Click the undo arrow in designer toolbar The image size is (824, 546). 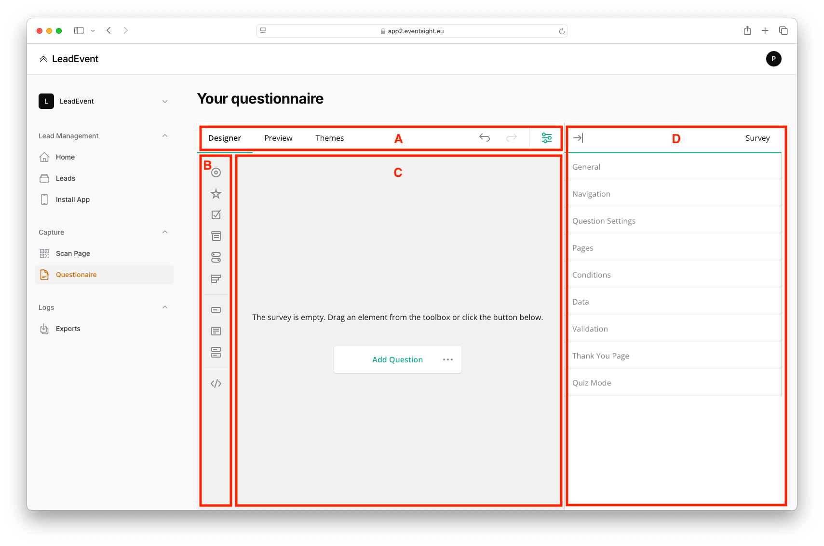click(485, 138)
